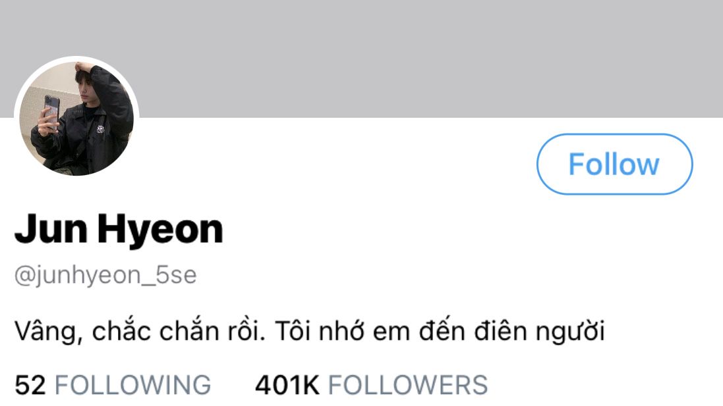The image size is (723, 406).
Task: Click the Vietnamese bio text line
Action: point(309,332)
